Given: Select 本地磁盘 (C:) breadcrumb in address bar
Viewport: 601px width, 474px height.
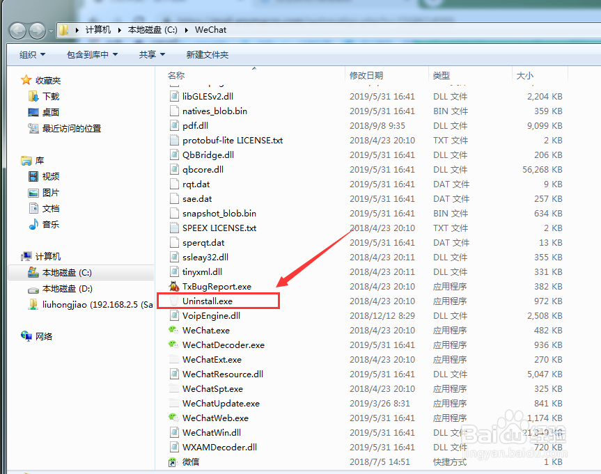Looking at the screenshot, I should pos(153,30).
